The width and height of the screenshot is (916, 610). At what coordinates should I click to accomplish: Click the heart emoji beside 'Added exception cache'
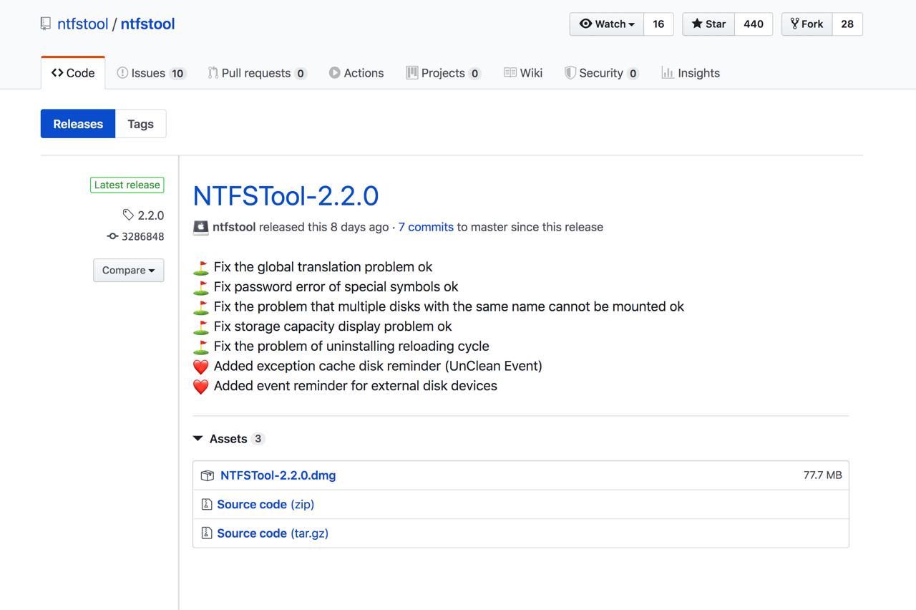(x=201, y=367)
